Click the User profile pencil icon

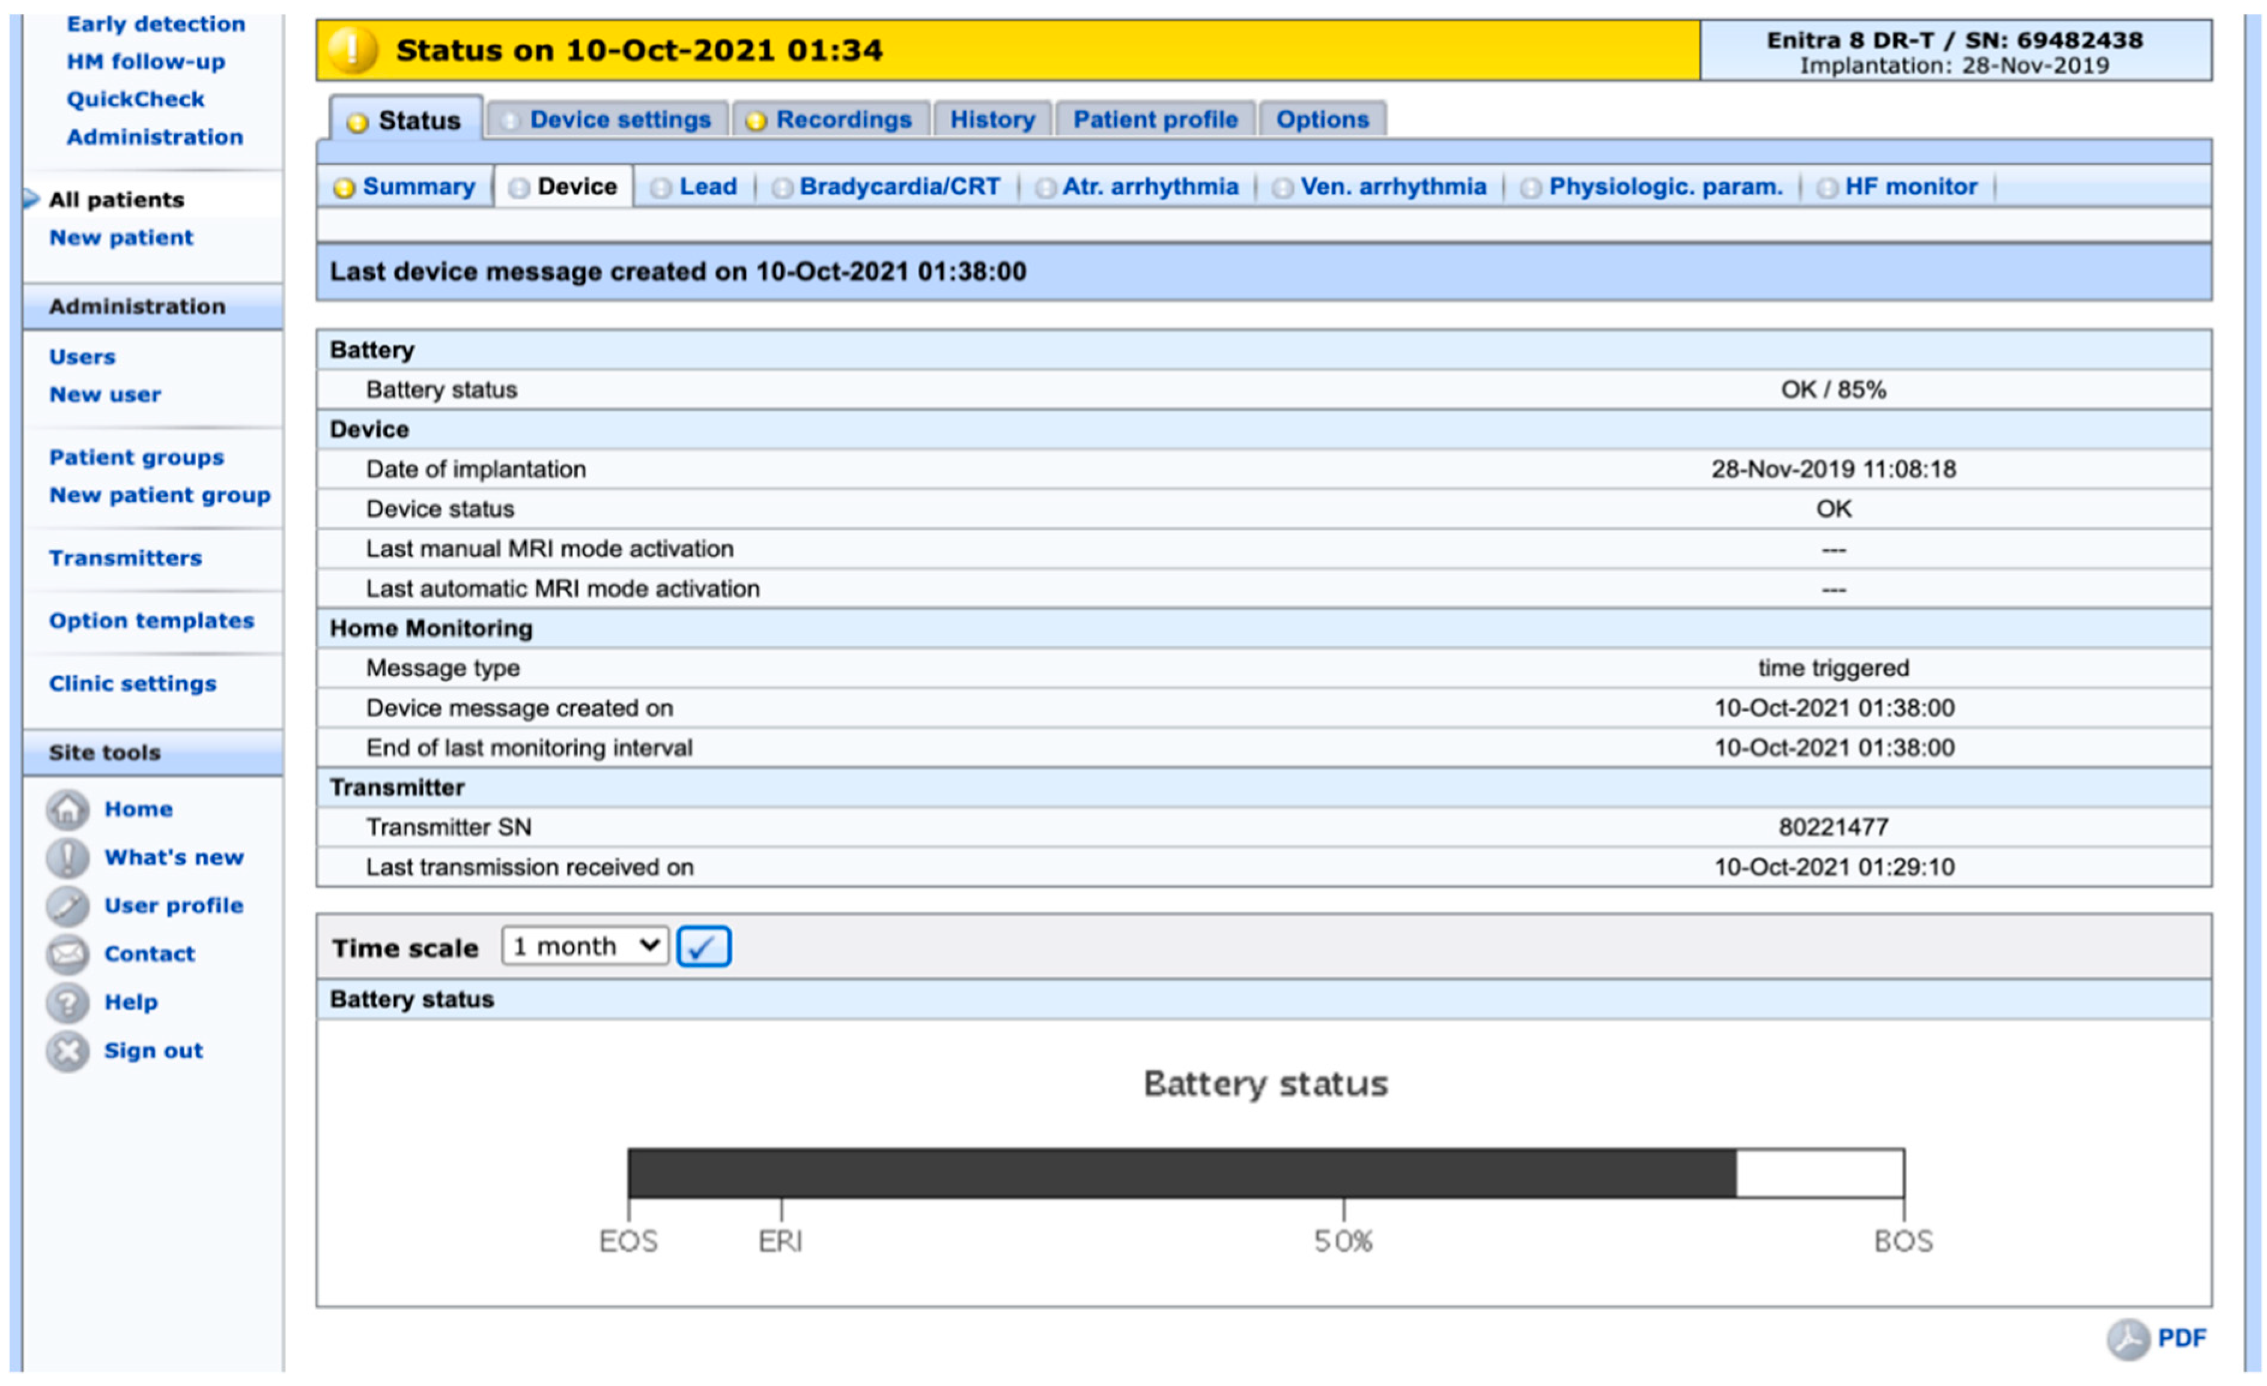[67, 906]
